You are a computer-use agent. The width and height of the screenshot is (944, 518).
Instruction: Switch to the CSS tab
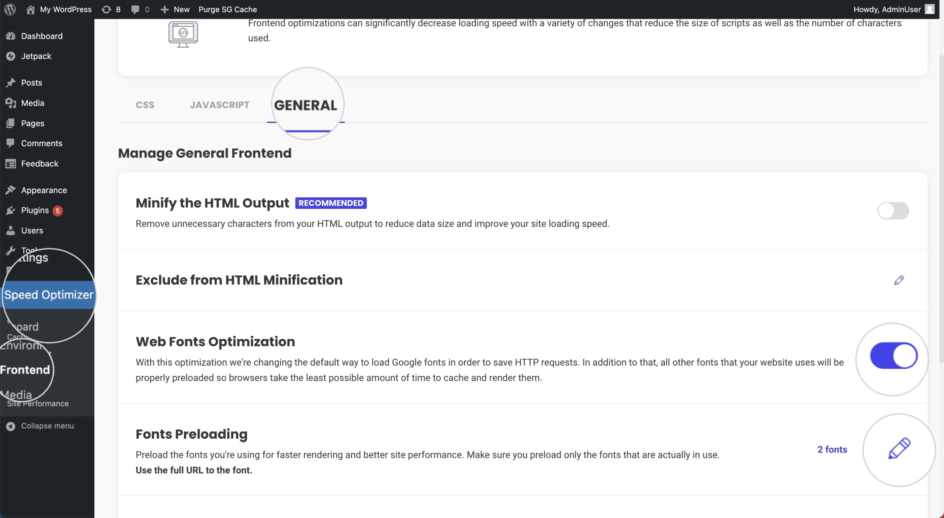point(145,105)
